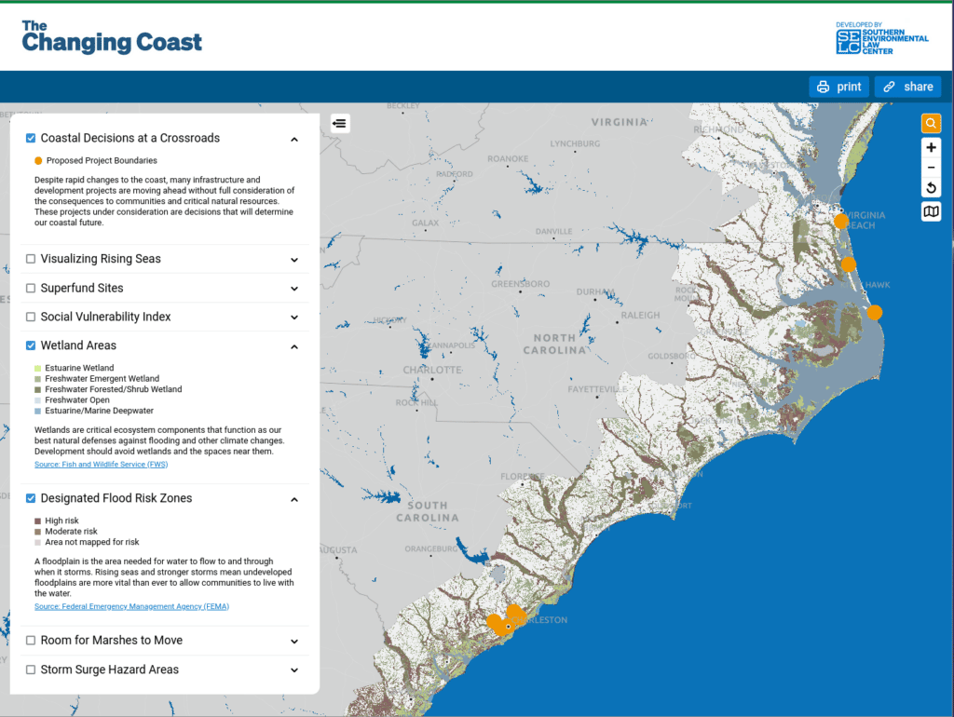Click the map search magnifier icon
Image resolution: width=954 pixels, height=717 pixels.
[x=931, y=124]
